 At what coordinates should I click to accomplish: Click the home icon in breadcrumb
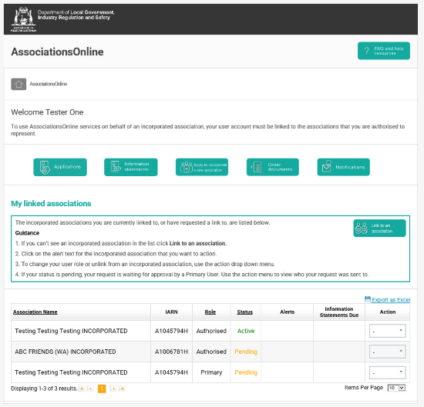point(19,84)
